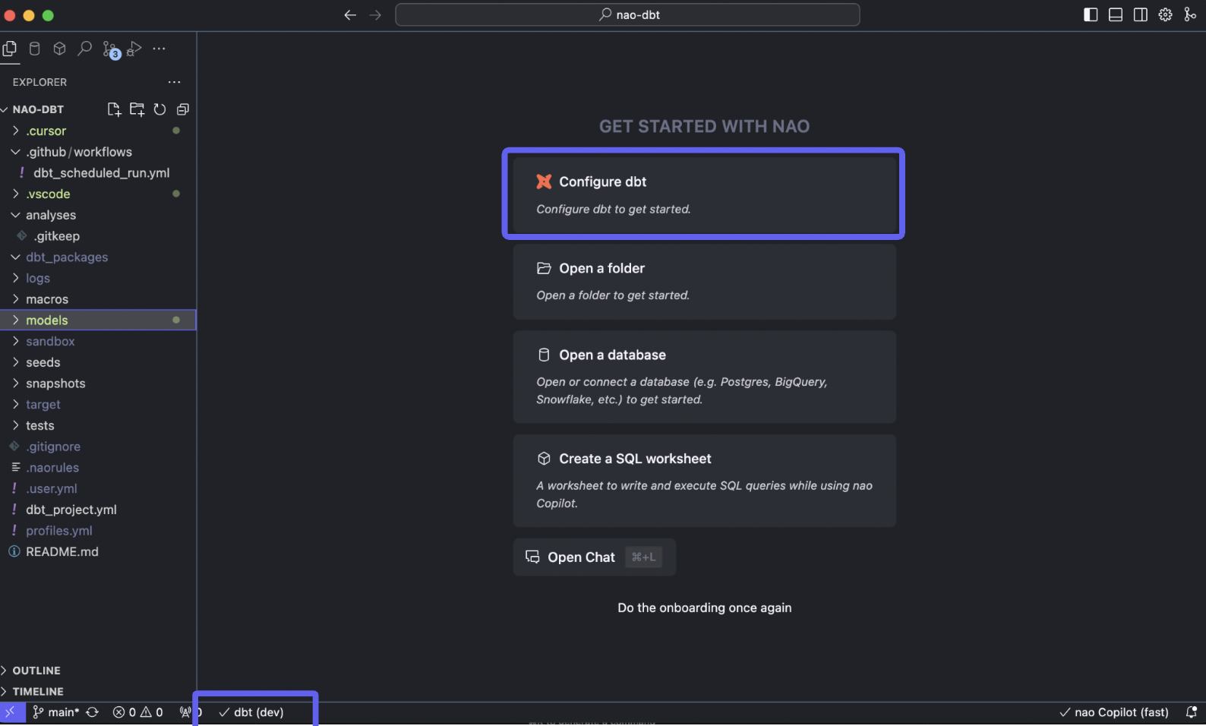Collapse all folders in explorer
This screenshot has width=1206, height=726.
(182, 109)
